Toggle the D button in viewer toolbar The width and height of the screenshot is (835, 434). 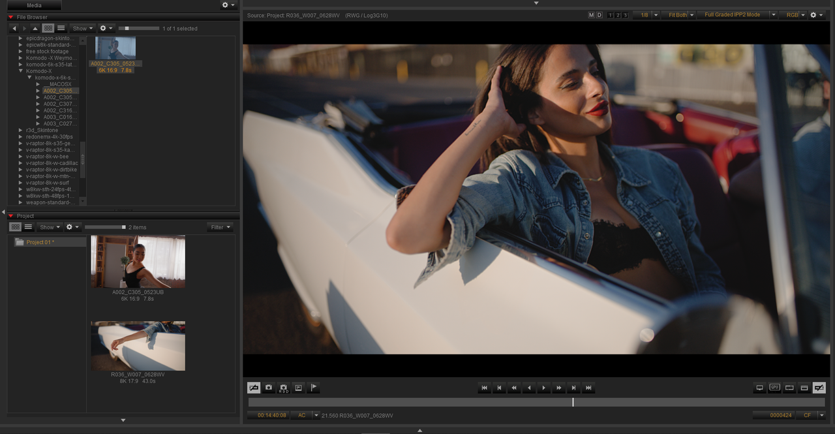click(600, 15)
